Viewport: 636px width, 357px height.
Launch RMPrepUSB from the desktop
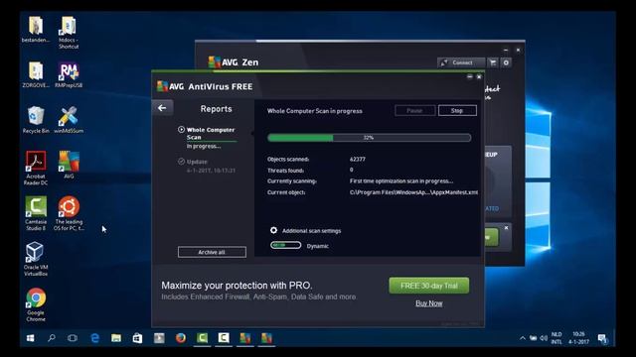click(69, 74)
